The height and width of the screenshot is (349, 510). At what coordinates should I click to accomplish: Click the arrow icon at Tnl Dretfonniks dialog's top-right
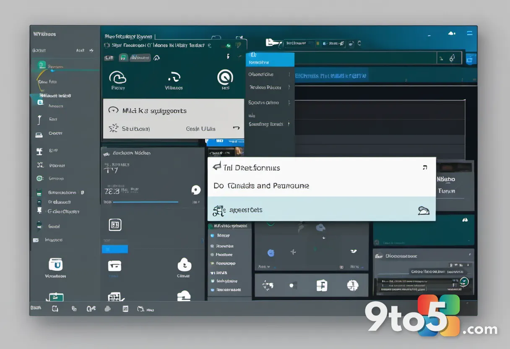425,167
